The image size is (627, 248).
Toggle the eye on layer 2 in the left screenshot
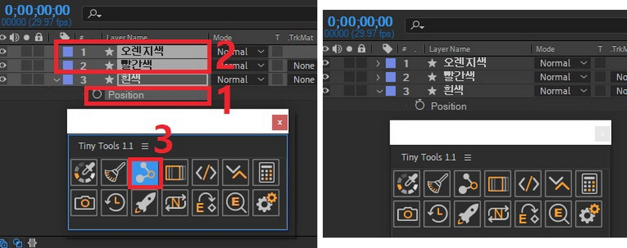(x=3, y=65)
